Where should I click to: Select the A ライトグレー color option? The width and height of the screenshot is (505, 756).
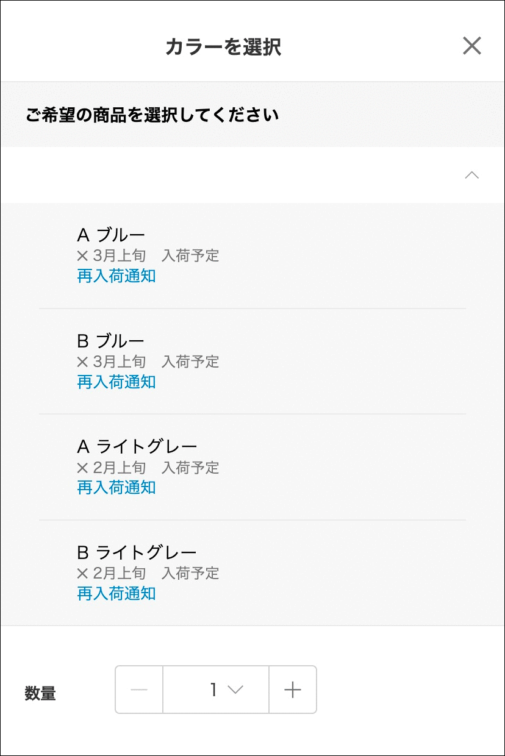[137, 446]
